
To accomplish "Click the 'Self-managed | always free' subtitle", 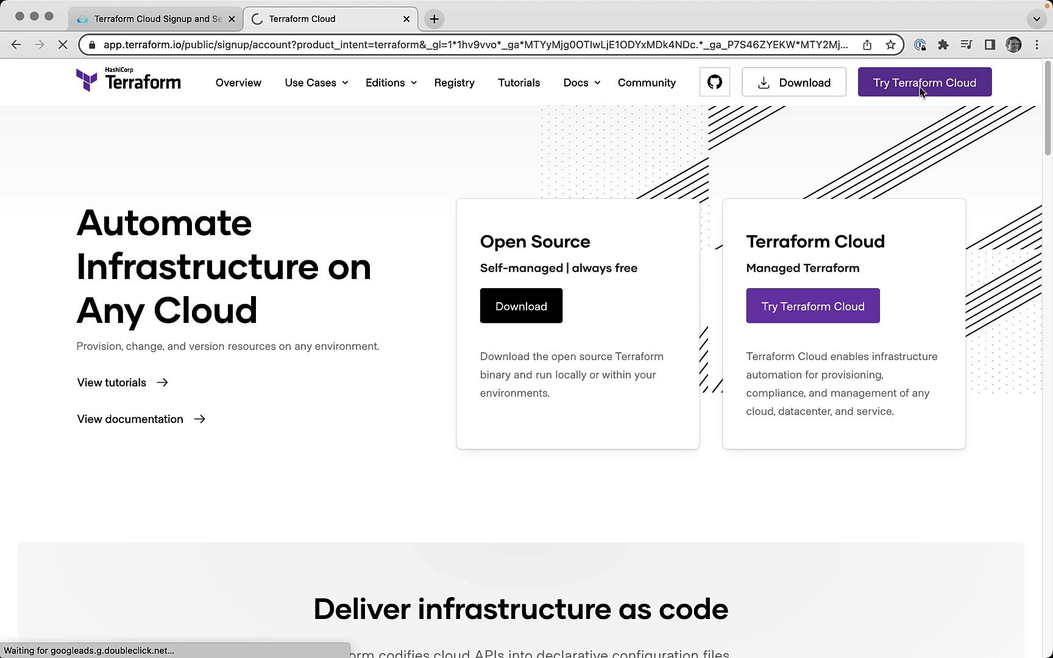I will click(x=559, y=268).
